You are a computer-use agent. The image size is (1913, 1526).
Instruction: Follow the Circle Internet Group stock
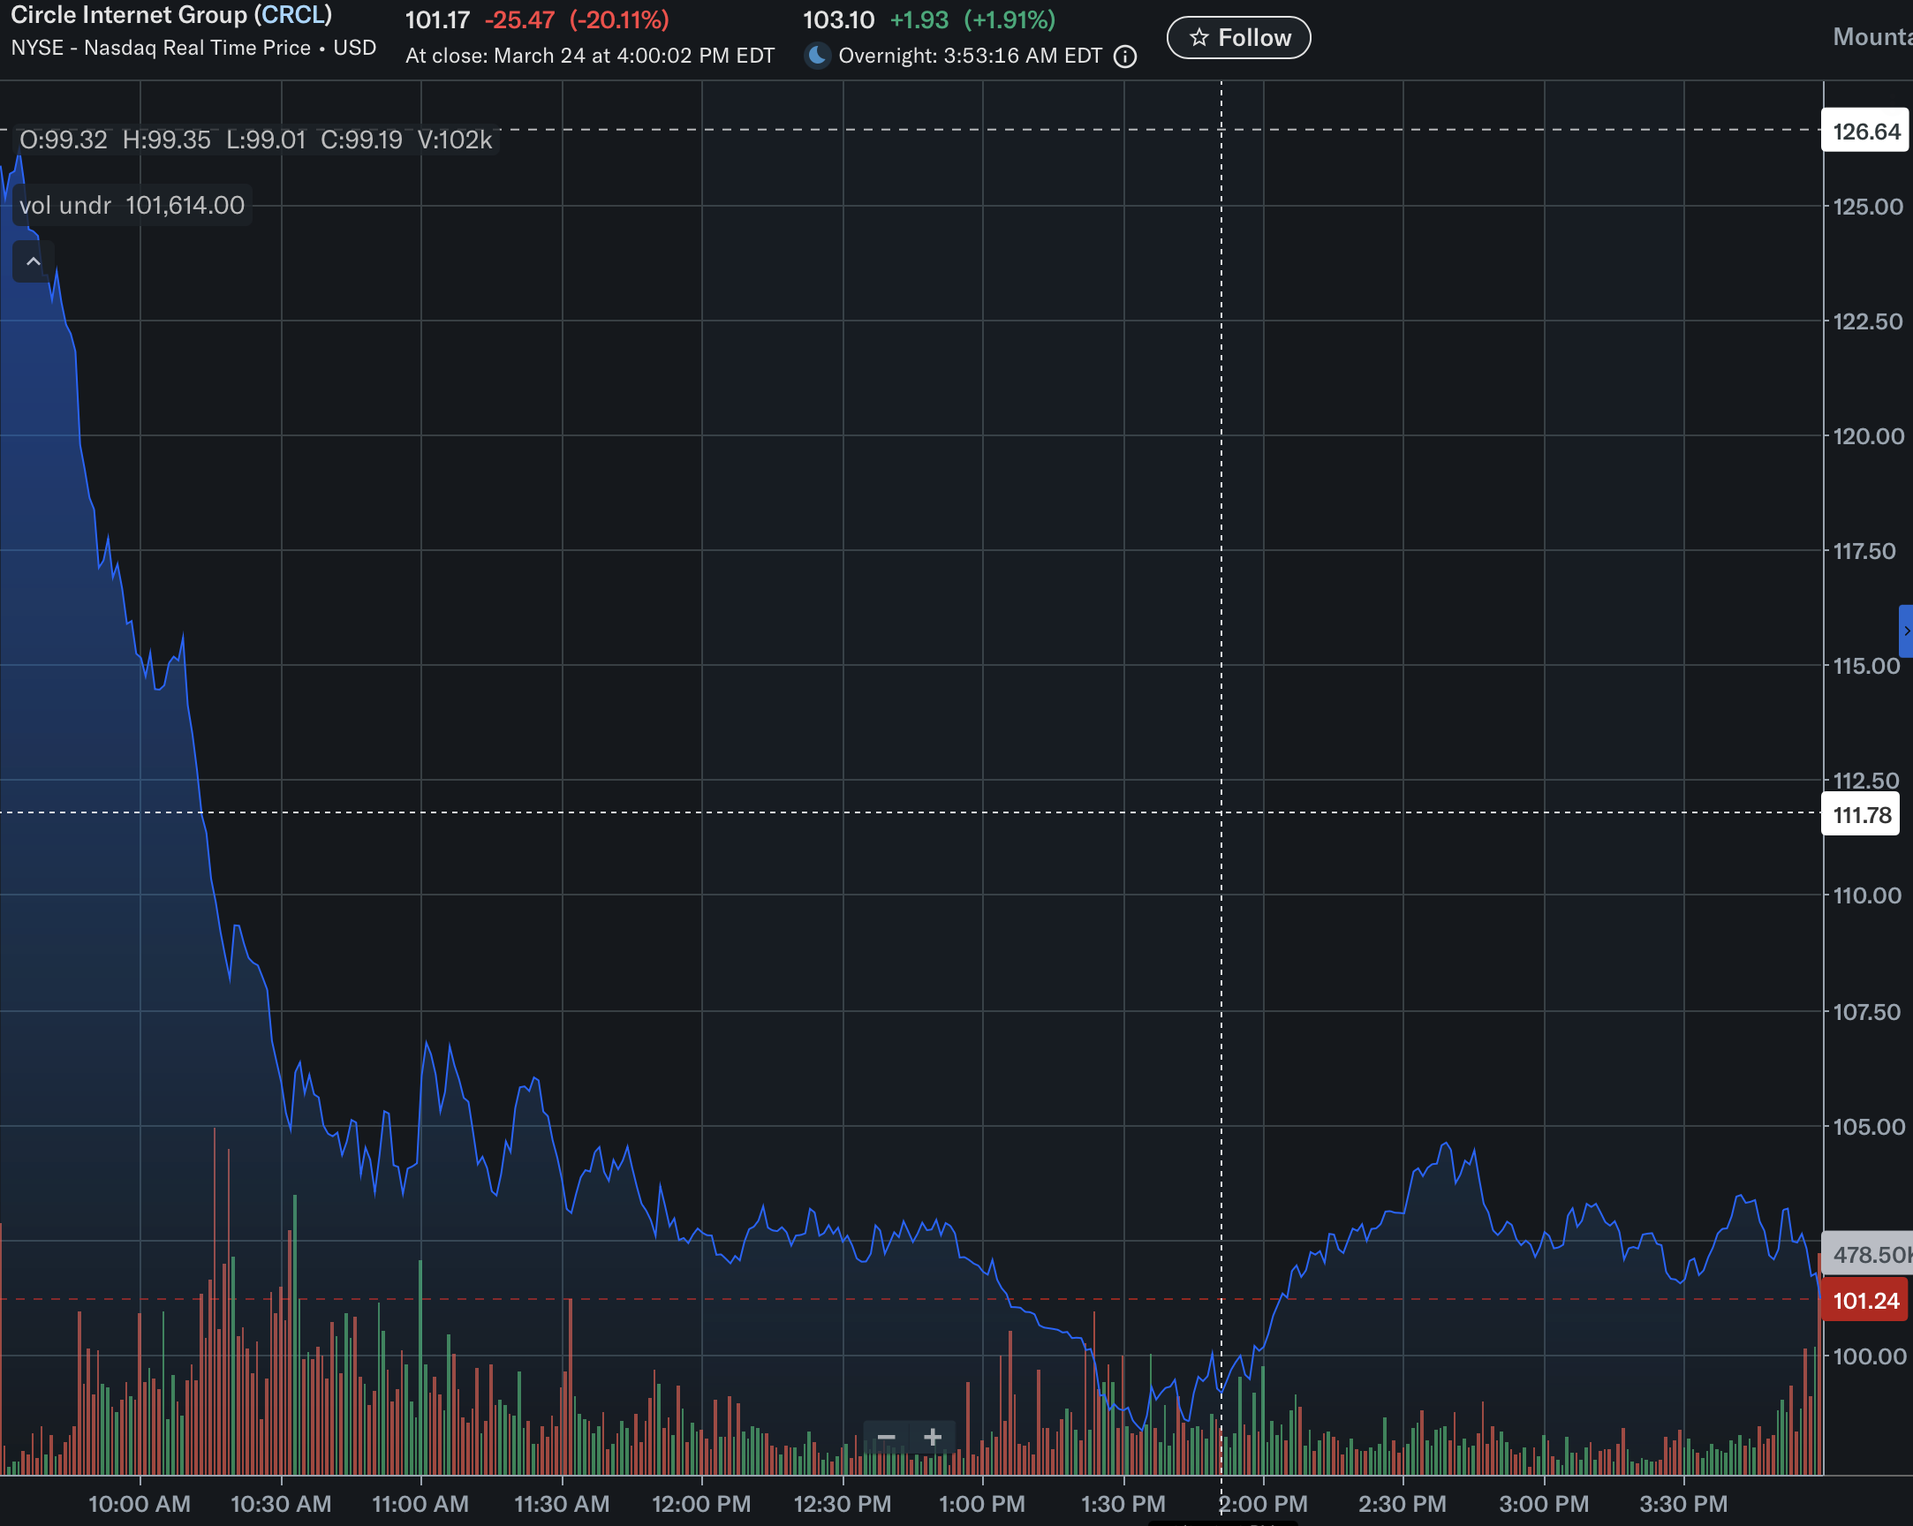(x=1237, y=37)
